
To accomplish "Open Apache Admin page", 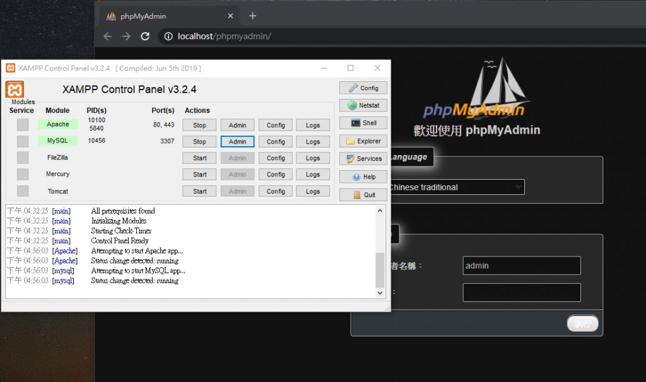I will [237, 125].
